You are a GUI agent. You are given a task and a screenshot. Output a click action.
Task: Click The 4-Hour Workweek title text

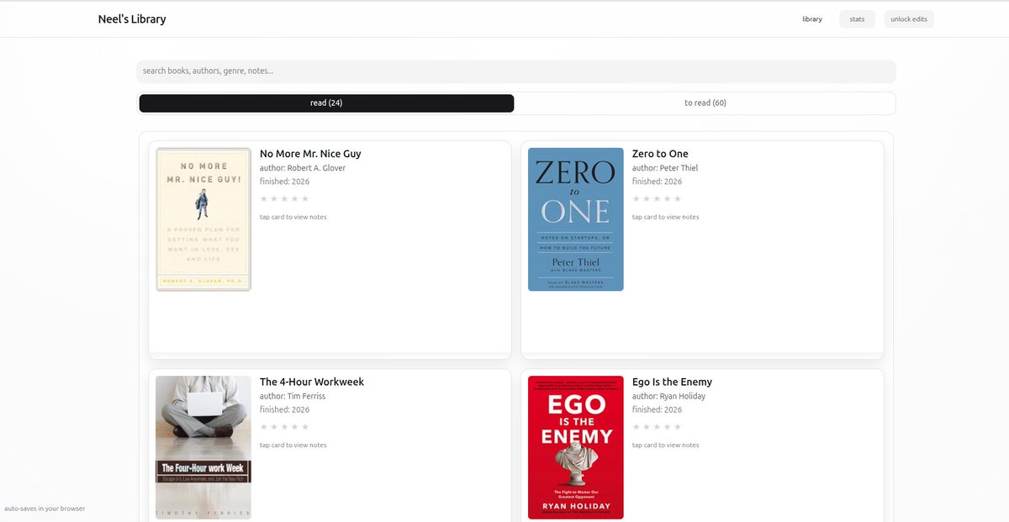tap(312, 382)
